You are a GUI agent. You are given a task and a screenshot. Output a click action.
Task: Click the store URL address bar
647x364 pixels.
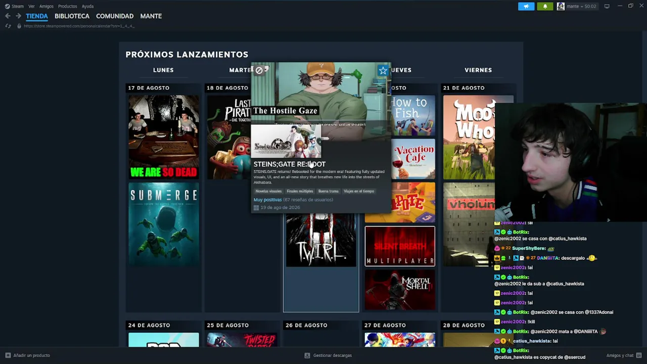[79, 26]
